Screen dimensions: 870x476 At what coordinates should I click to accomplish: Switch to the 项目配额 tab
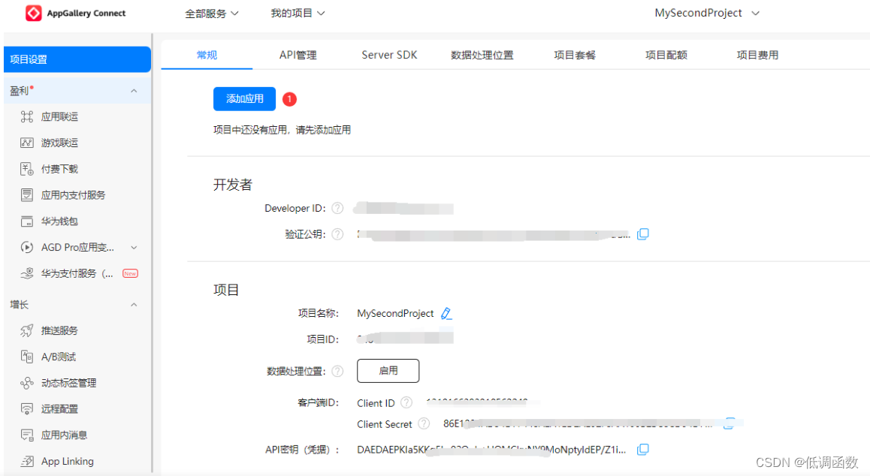[x=666, y=55]
